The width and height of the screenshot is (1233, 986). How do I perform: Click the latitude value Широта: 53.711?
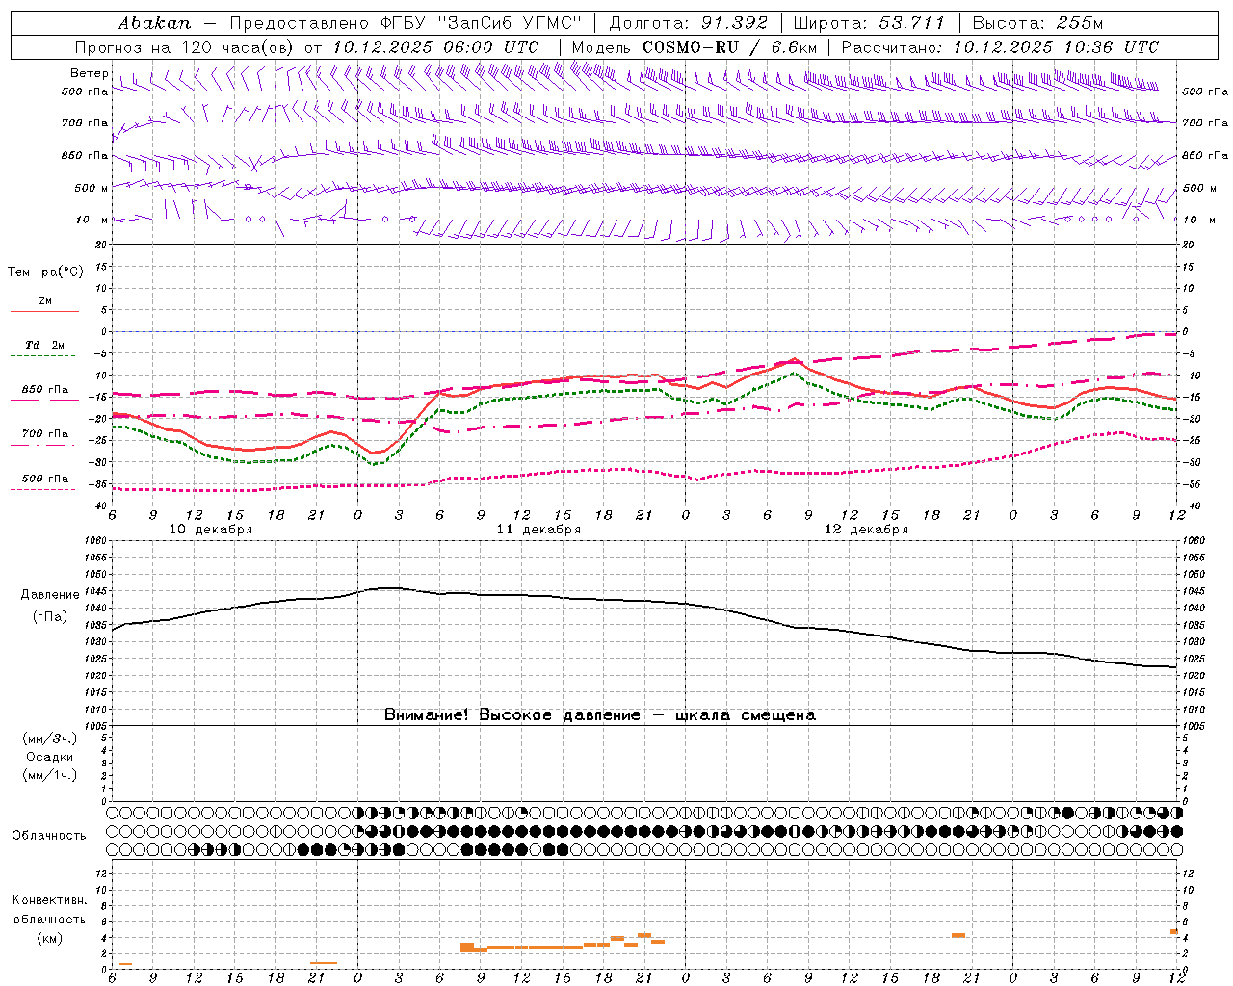click(870, 22)
